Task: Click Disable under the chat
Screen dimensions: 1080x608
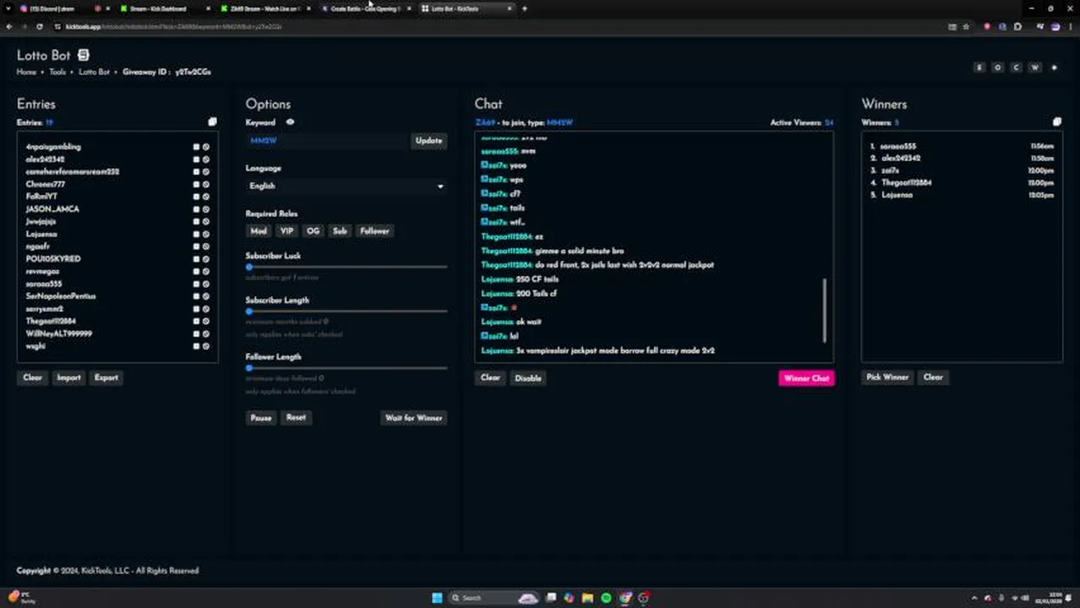Action: point(528,378)
